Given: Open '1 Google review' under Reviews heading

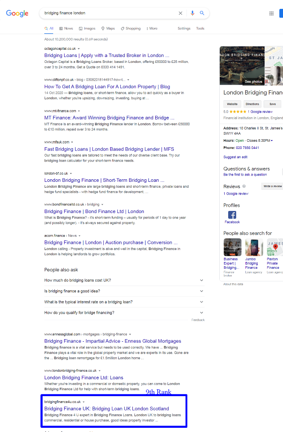Looking at the screenshot, I should click(236, 194).
